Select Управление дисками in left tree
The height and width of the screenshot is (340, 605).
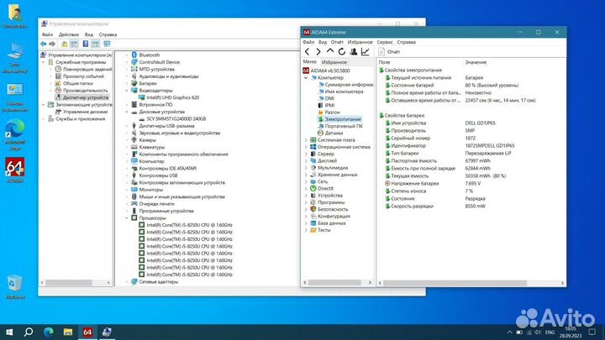point(87,111)
